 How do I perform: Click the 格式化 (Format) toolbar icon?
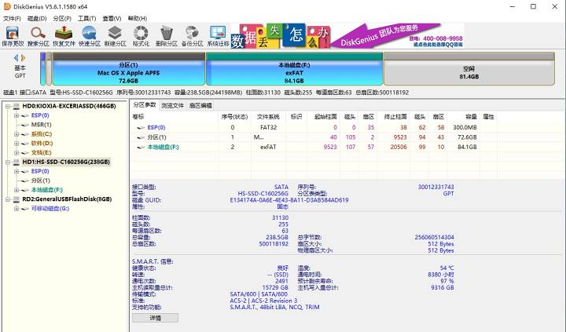coord(141,35)
